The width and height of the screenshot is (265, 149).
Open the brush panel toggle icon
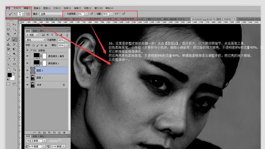28,14
